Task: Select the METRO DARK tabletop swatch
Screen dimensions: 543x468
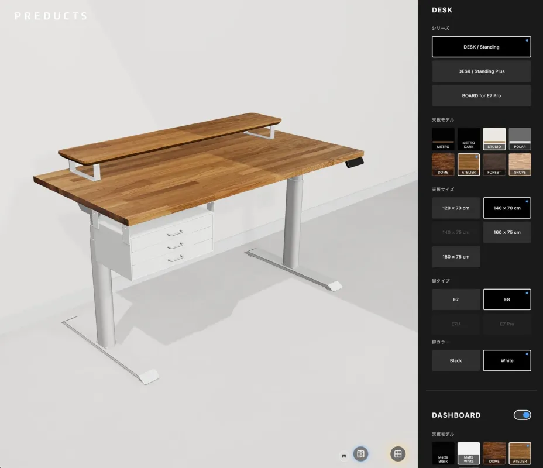Action: [x=468, y=139]
